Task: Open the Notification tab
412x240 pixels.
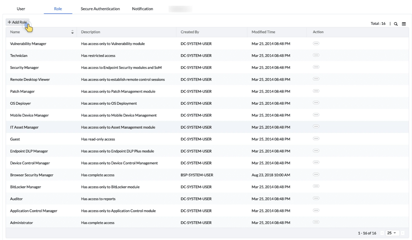Action: [142, 9]
